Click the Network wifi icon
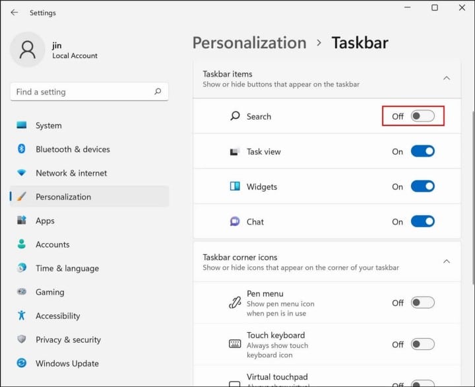 [22, 172]
